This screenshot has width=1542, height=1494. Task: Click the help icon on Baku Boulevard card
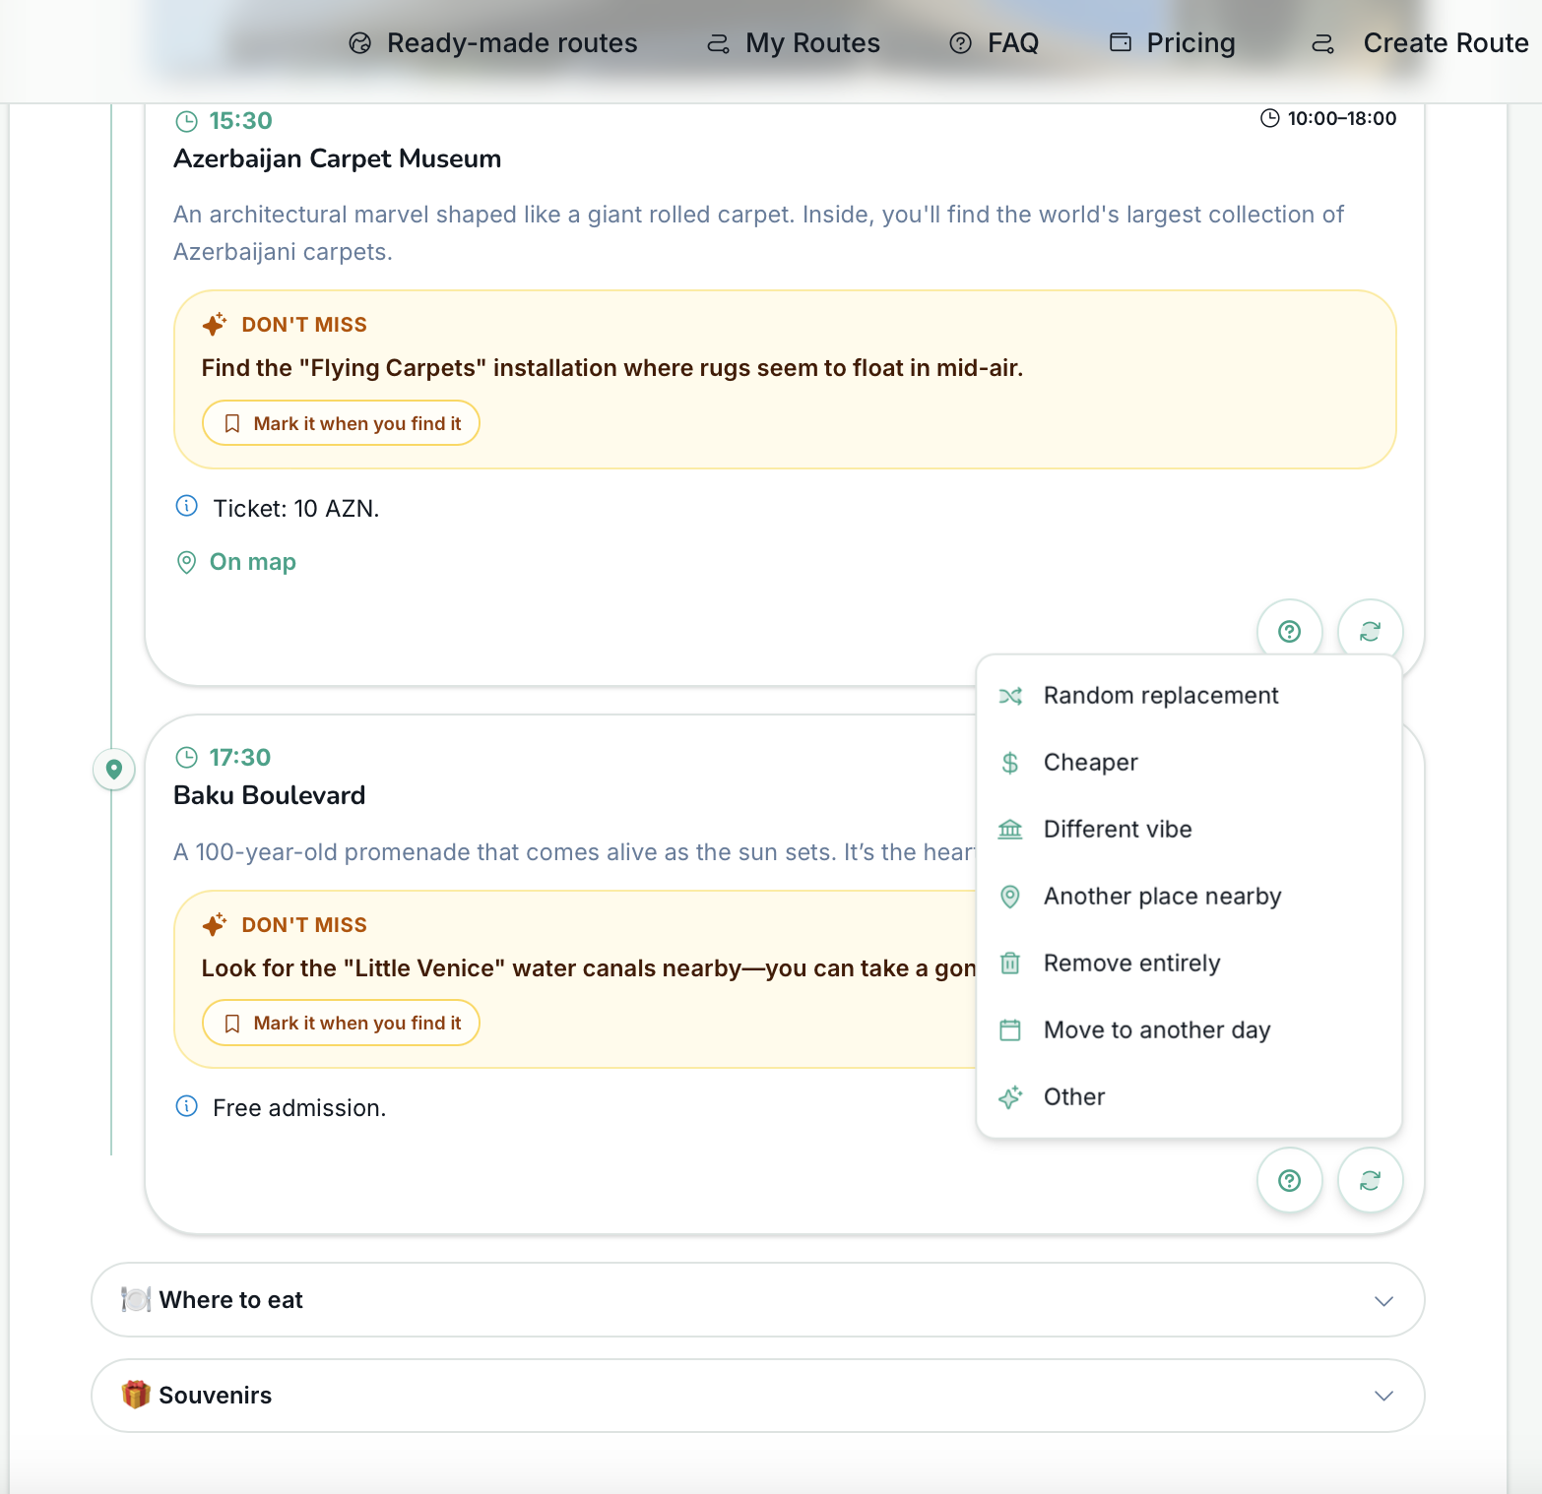click(x=1289, y=1180)
